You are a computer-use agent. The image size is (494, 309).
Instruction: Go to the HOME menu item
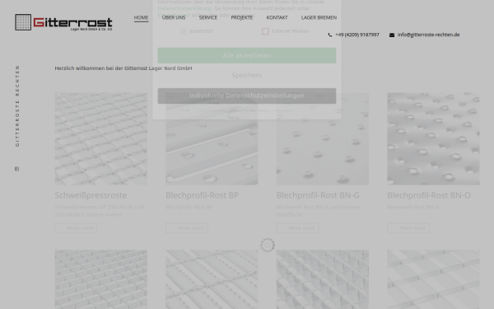pos(141,17)
